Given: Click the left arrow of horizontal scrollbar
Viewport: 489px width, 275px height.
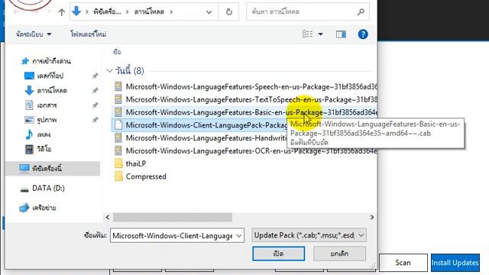Looking at the screenshot, I should 108,217.
